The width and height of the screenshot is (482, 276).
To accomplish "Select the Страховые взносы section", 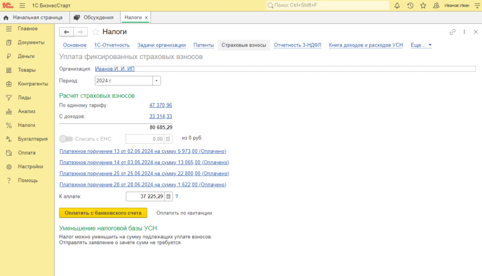I will tap(244, 45).
